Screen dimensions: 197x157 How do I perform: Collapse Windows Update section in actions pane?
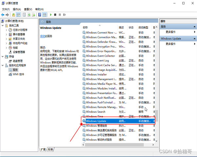coord(194,39)
